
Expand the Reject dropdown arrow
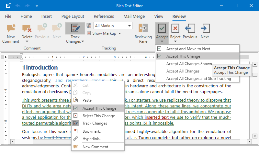pos(175,41)
